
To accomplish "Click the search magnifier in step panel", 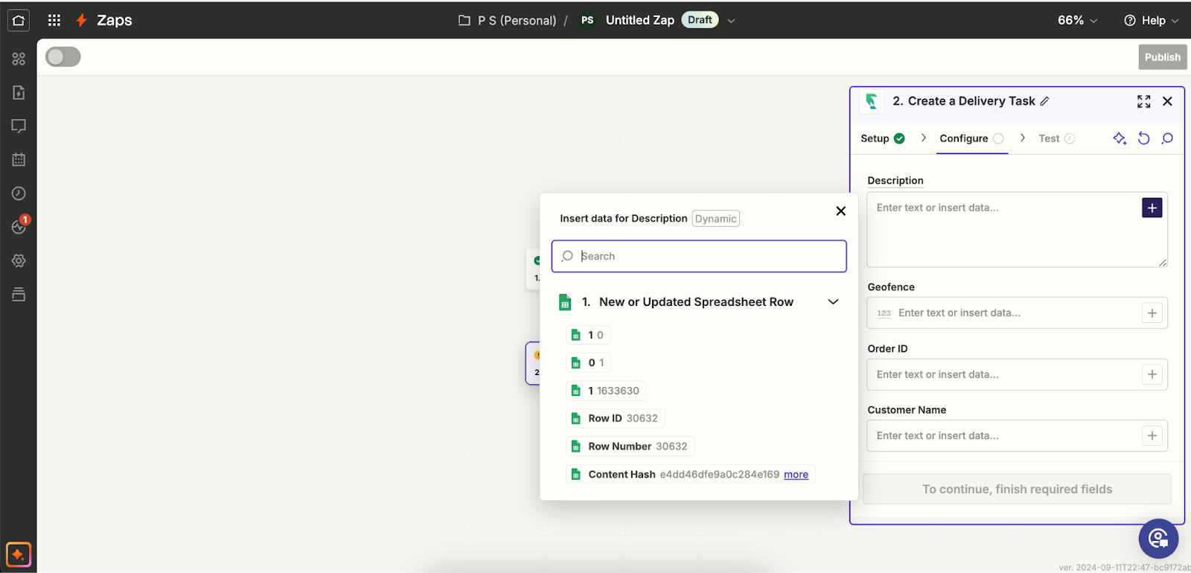I will [1167, 138].
